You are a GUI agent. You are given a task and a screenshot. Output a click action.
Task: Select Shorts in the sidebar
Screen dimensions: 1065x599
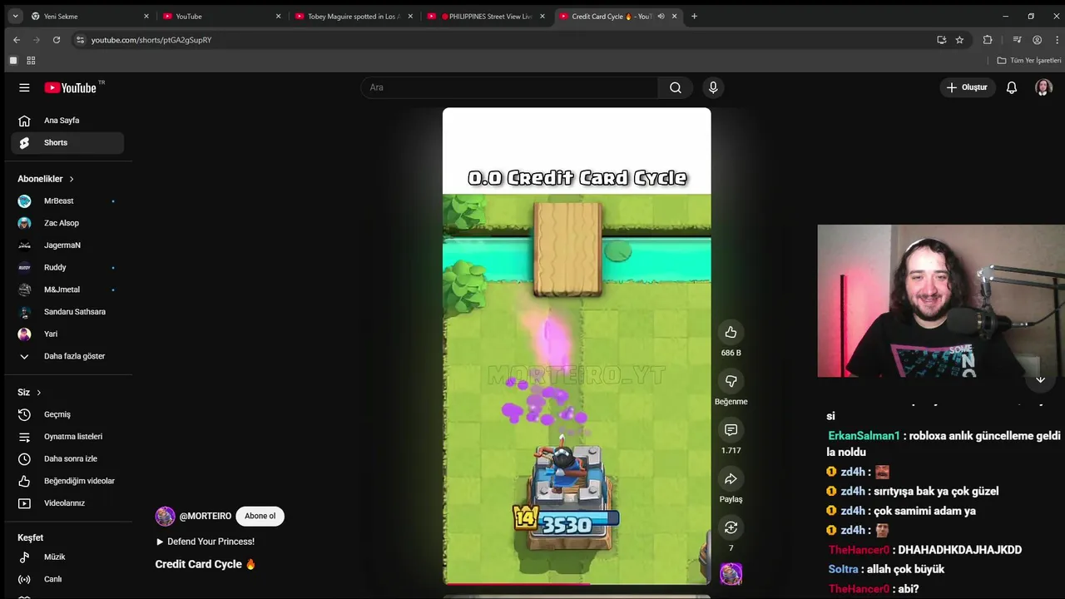67,142
